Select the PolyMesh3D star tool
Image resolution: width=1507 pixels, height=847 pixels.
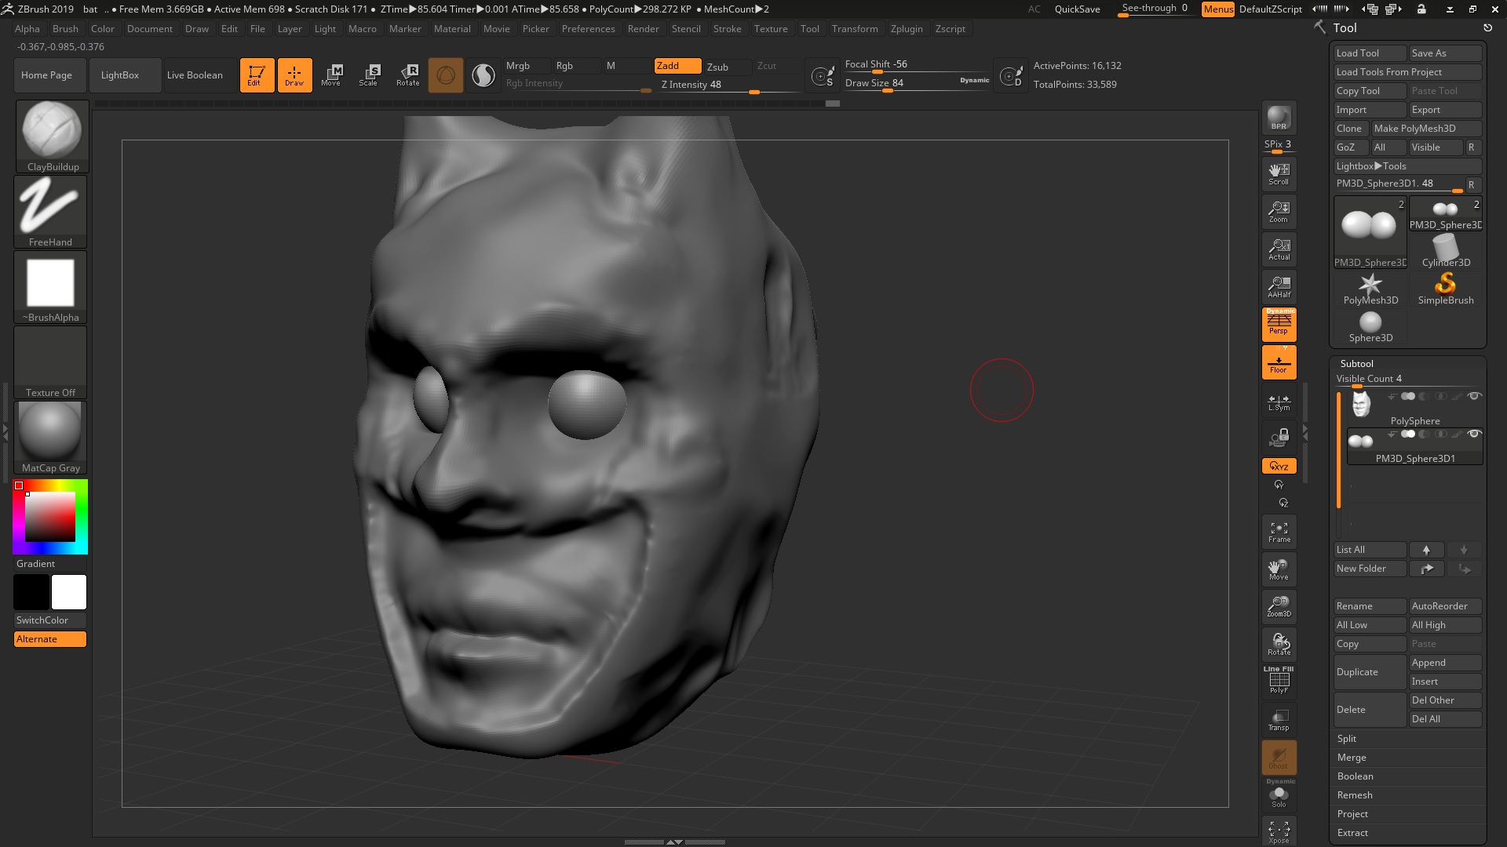[x=1370, y=288]
